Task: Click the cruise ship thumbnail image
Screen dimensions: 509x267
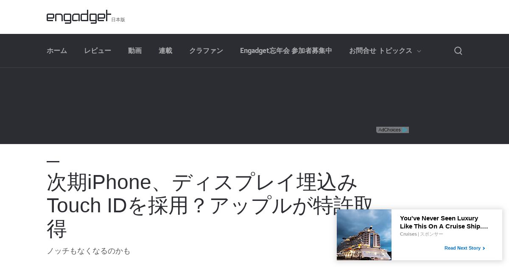Action: [364, 235]
